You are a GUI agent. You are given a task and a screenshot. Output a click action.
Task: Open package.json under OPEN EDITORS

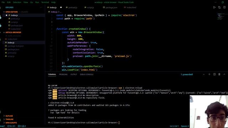pos(17,26)
